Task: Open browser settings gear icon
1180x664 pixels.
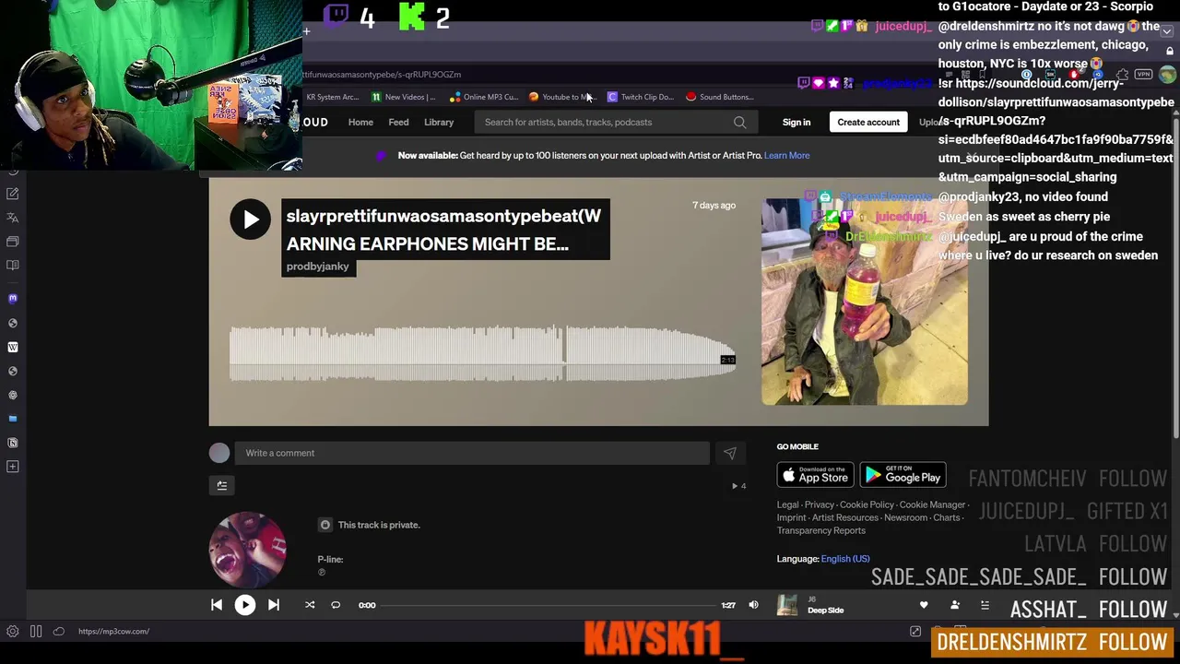Action: tap(13, 632)
